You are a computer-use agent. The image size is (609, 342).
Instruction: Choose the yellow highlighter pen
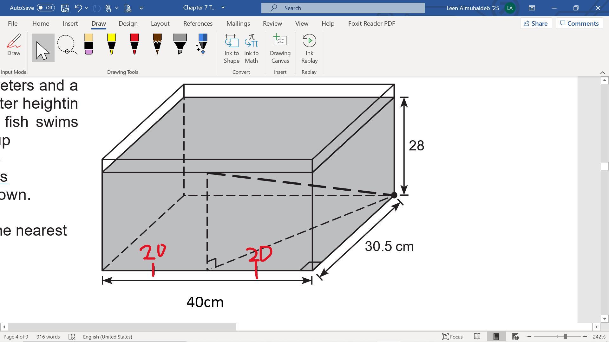pos(111,44)
